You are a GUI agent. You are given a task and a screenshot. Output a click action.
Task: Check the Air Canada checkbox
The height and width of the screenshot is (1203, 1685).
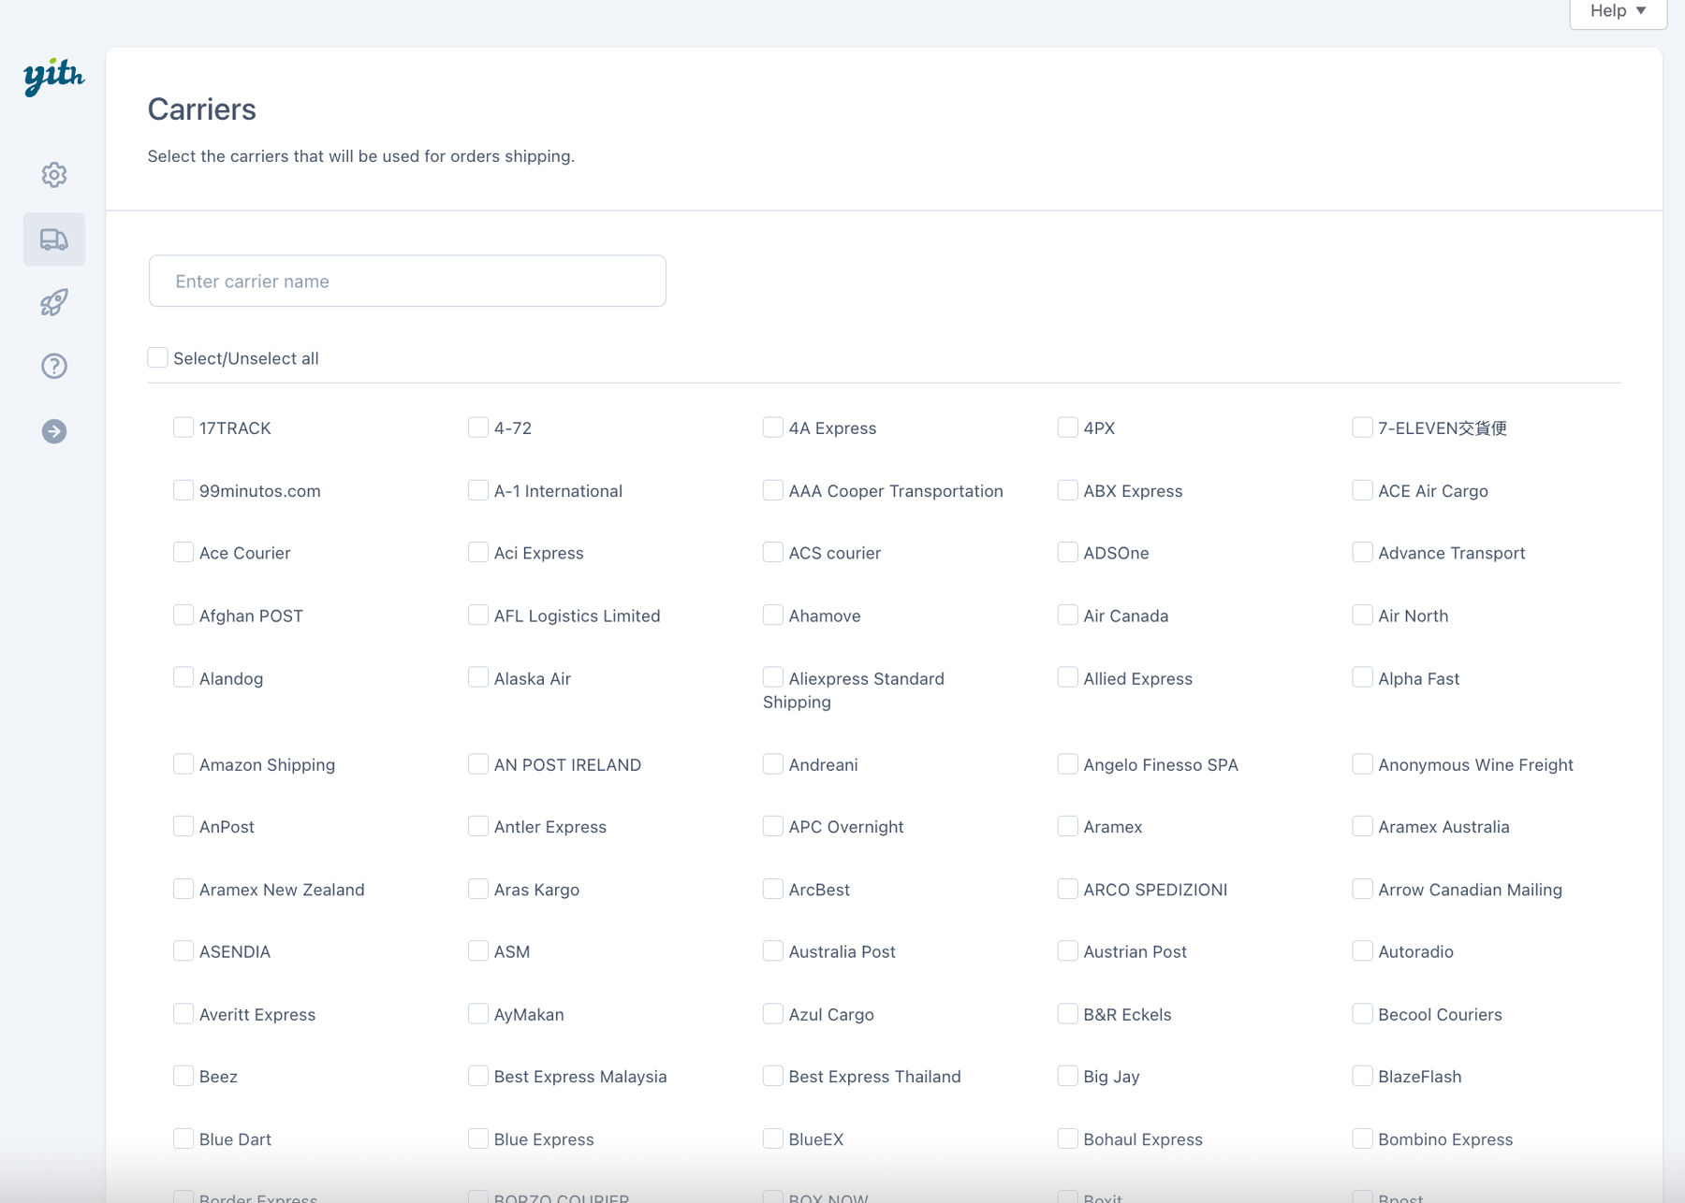pos(1068,615)
